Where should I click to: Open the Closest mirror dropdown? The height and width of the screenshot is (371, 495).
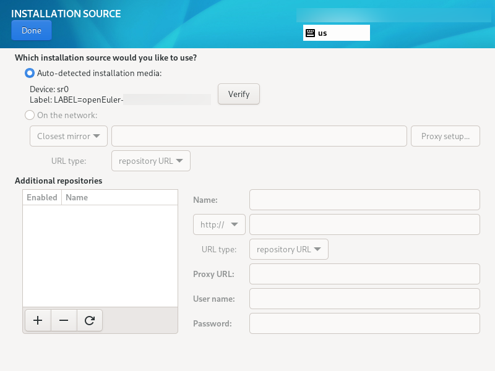pyautogui.click(x=69, y=136)
